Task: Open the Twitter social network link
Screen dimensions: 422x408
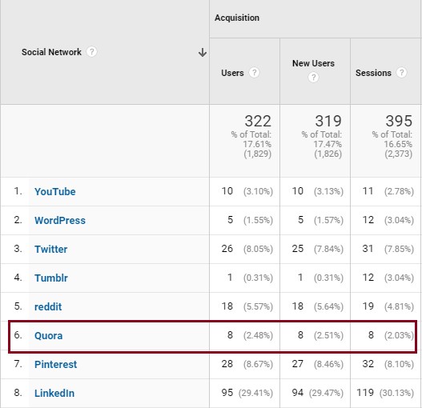Action: pyautogui.click(x=51, y=250)
